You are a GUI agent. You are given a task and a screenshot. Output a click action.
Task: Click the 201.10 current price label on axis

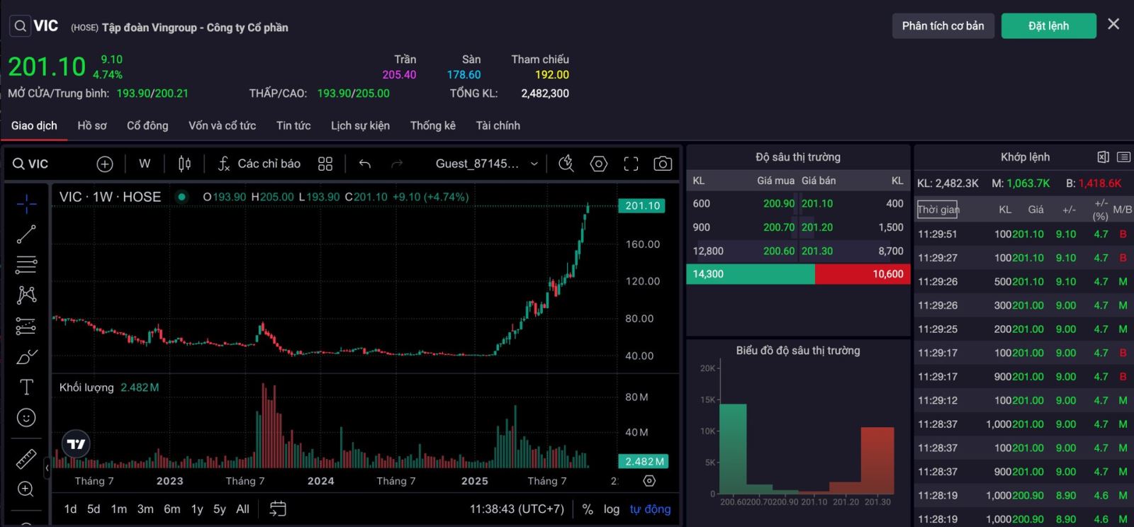642,206
